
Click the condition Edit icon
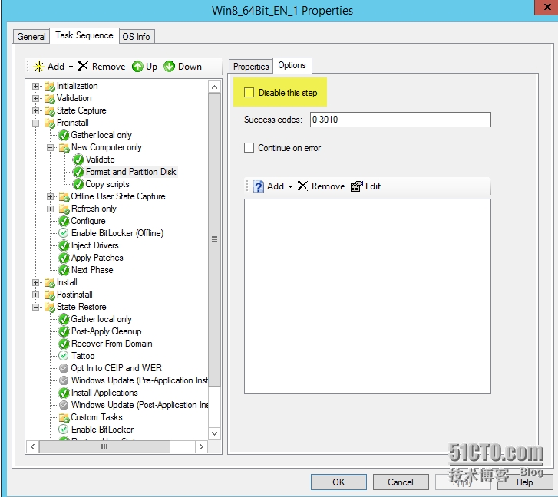click(x=357, y=186)
